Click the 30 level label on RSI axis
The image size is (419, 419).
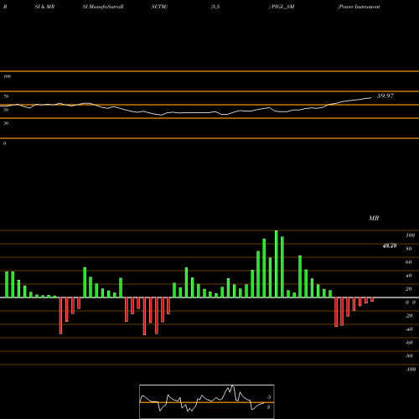tap(6, 123)
